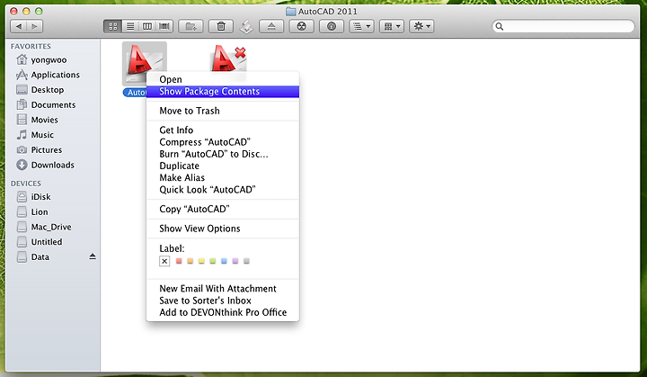The width and height of the screenshot is (647, 377).
Task: Apply the blue label color
Action: pos(224,261)
